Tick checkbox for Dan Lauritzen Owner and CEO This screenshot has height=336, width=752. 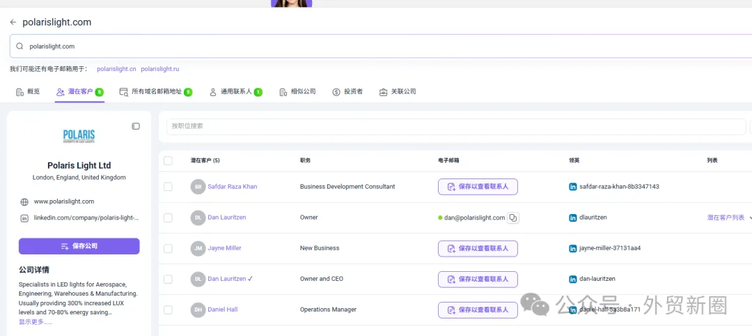click(168, 280)
